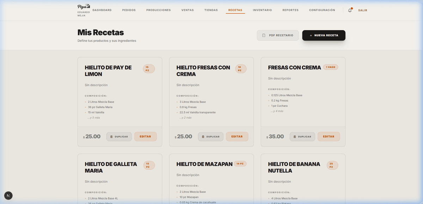Viewport: 423px width, 204px height.
Task: Click plus icon in Nueva Receta button
Action: point(311,35)
